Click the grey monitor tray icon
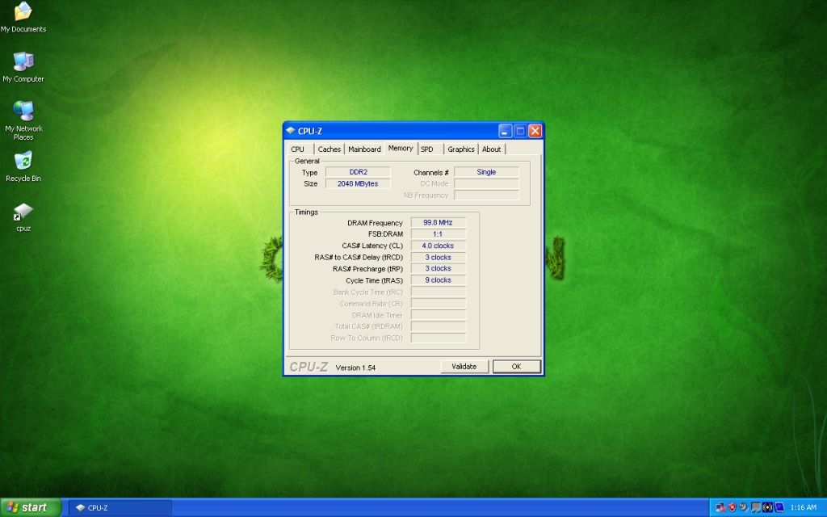 755,507
